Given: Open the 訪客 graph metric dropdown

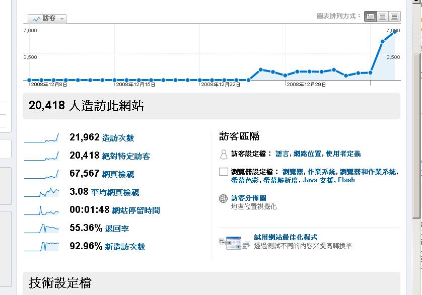Looking at the screenshot, I should [47, 19].
